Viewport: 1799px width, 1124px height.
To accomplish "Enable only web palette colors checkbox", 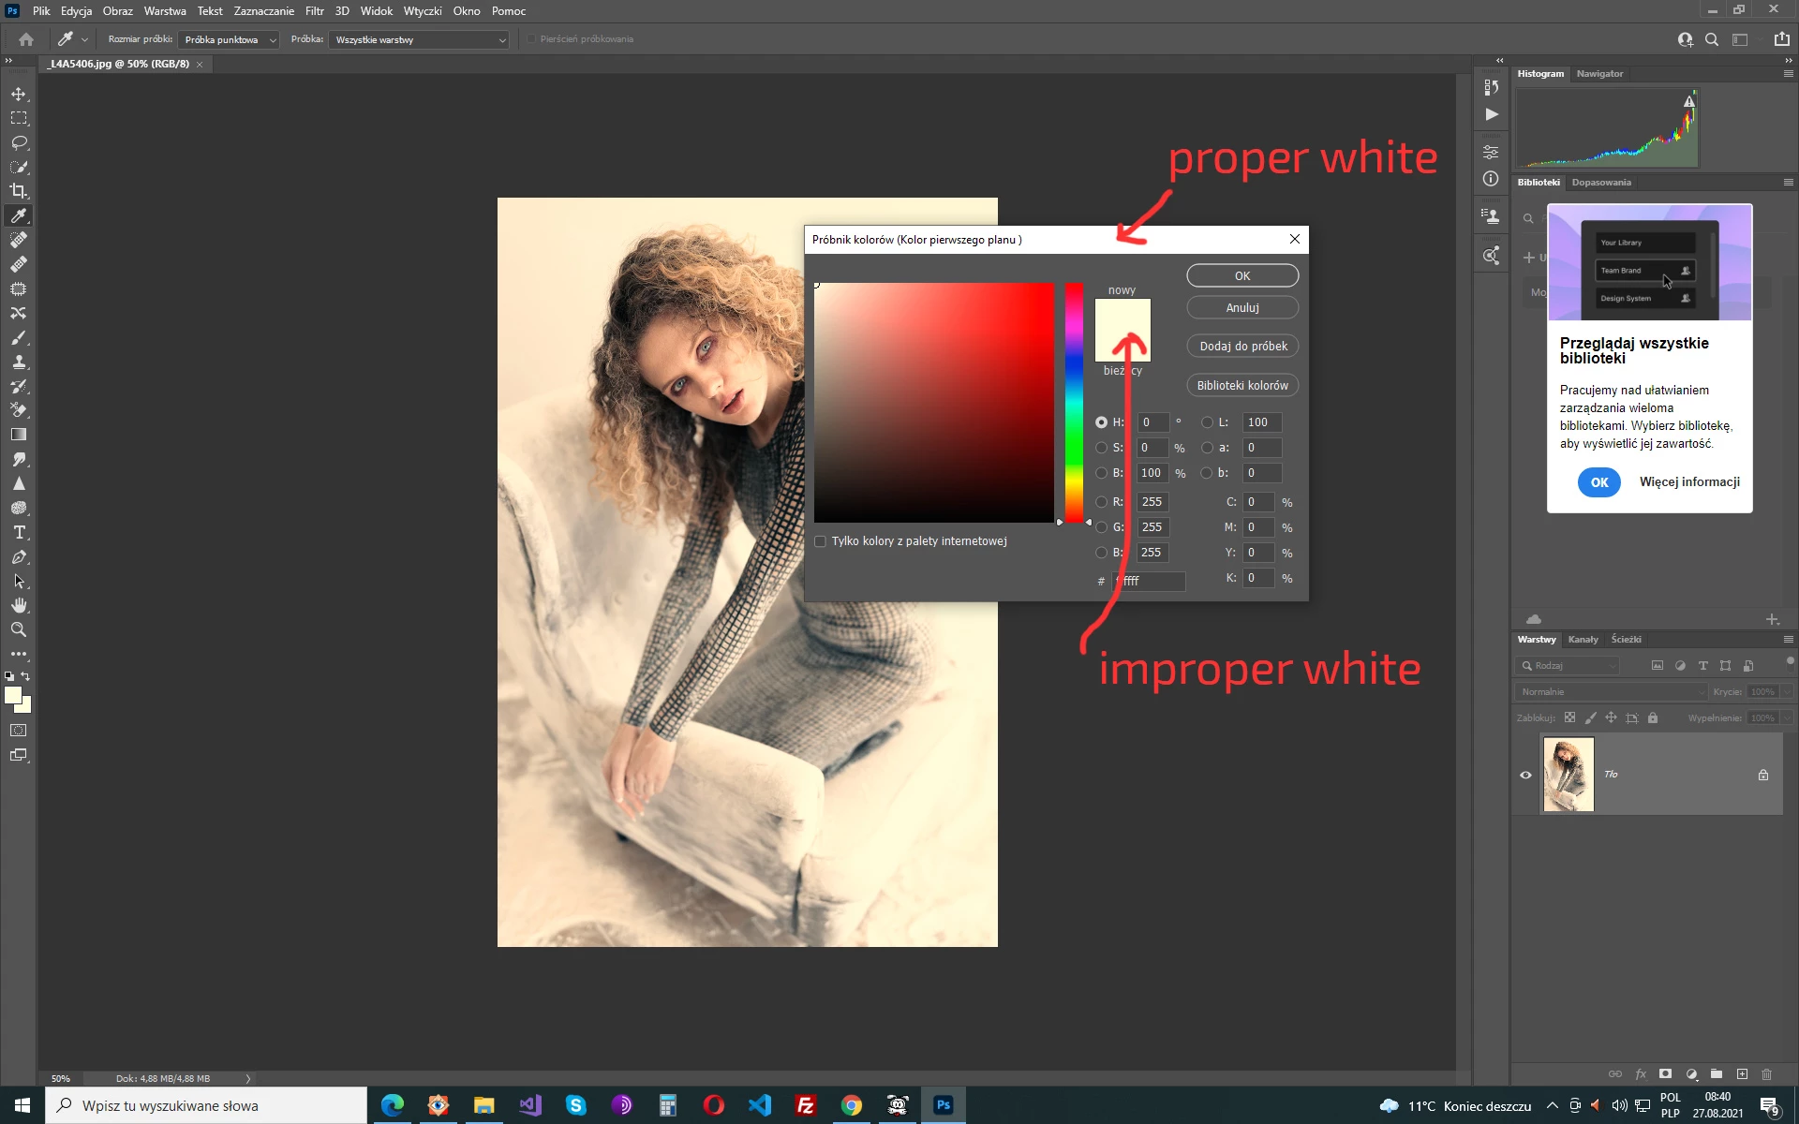I will coord(821,541).
